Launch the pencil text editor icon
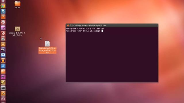Viewport: 184px width, 103px height. point(3,82)
